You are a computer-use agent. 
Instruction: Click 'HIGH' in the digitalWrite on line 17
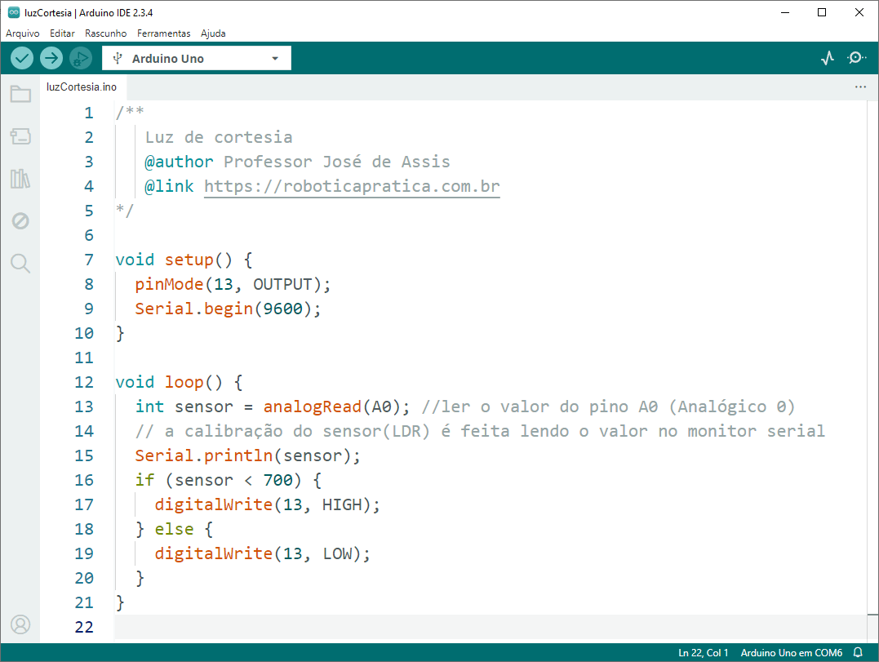342,505
